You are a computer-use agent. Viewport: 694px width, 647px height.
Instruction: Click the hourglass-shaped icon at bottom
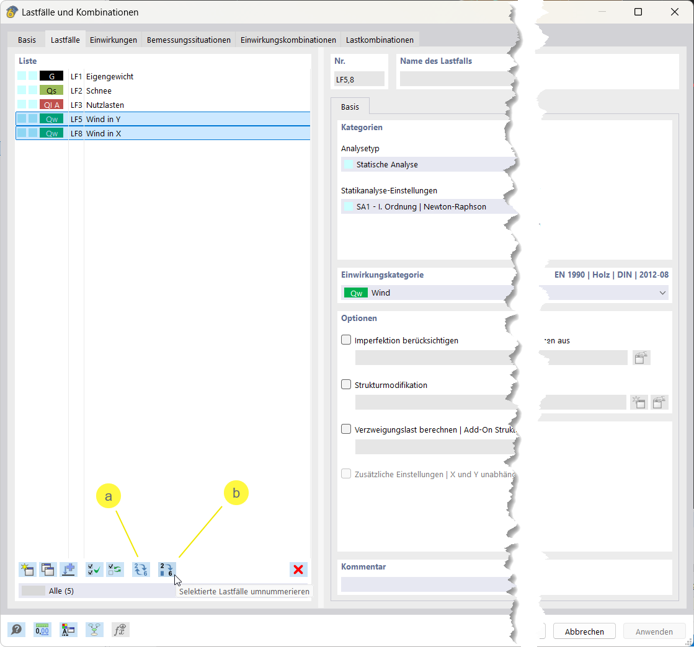click(94, 629)
